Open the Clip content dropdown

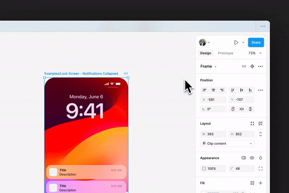(227, 144)
